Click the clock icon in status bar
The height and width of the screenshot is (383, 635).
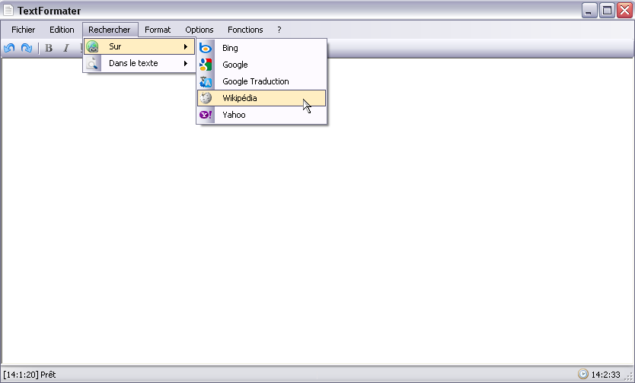pos(582,374)
